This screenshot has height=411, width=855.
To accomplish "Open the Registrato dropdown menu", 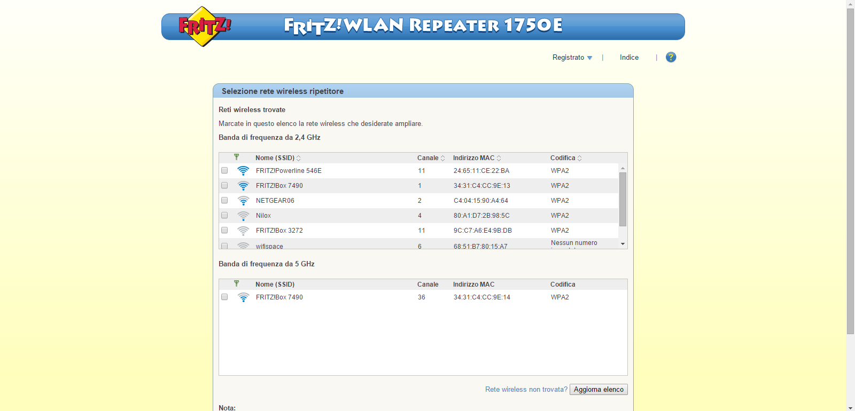I will click(x=572, y=58).
